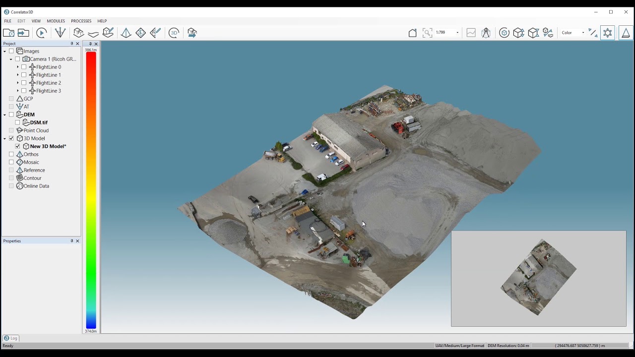635x357 pixels.
Task: Close the color legend panel
Action: pyautogui.click(x=96, y=44)
